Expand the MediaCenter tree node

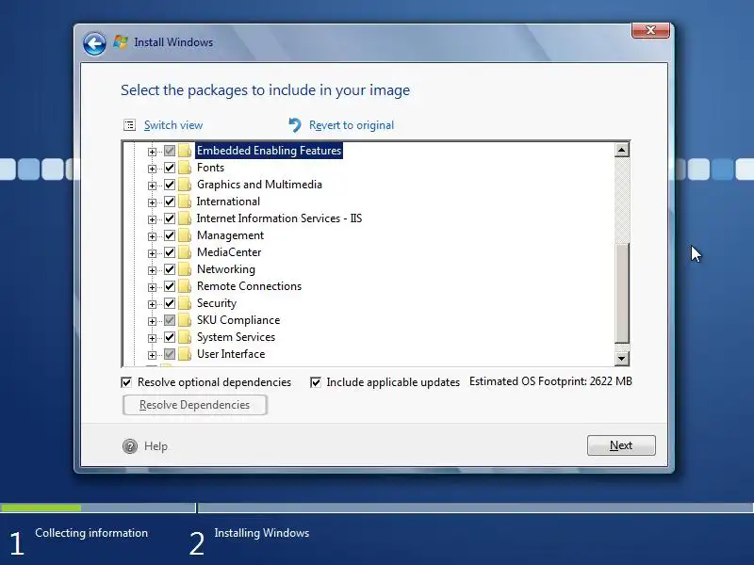[x=152, y=253]
